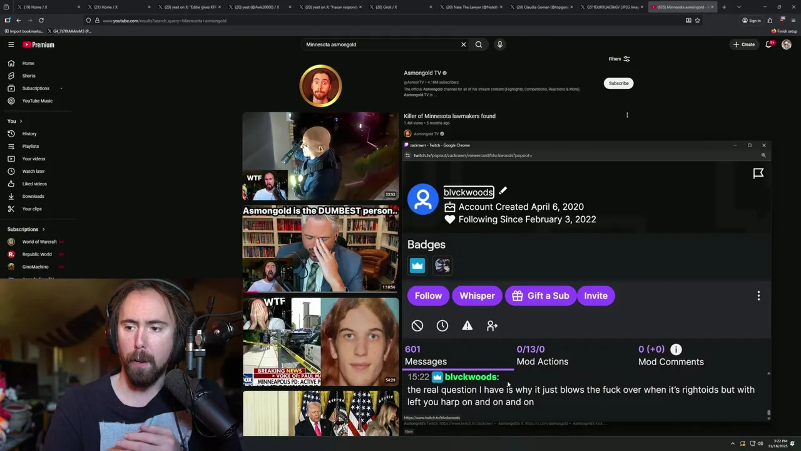The height and width of the screenshot is (451, 801).
Task: Click the Gift a Sub button
Action: (540, 296)
